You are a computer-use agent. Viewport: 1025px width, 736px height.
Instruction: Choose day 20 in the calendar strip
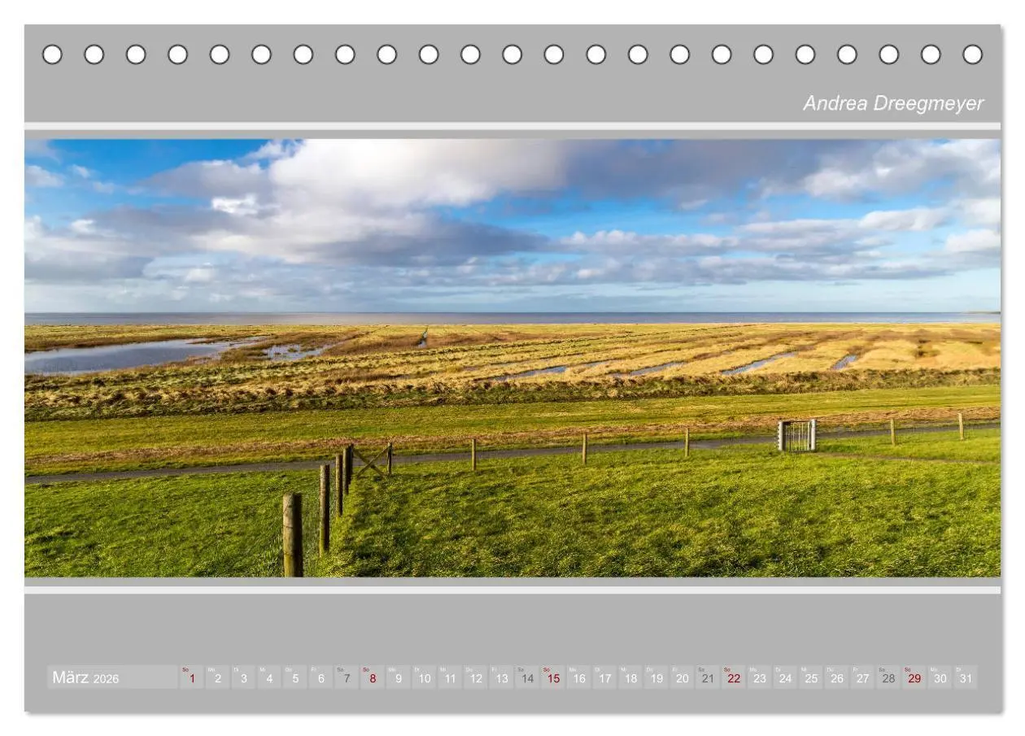point(682,677)
